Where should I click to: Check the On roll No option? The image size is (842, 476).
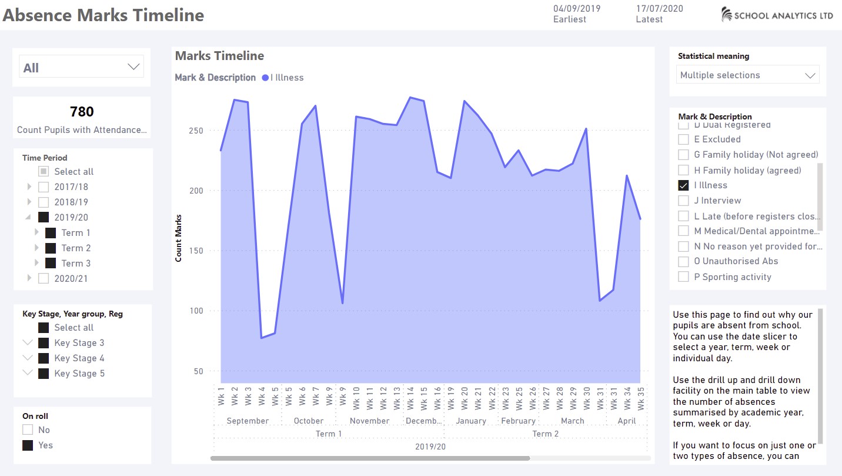(28, 430)
